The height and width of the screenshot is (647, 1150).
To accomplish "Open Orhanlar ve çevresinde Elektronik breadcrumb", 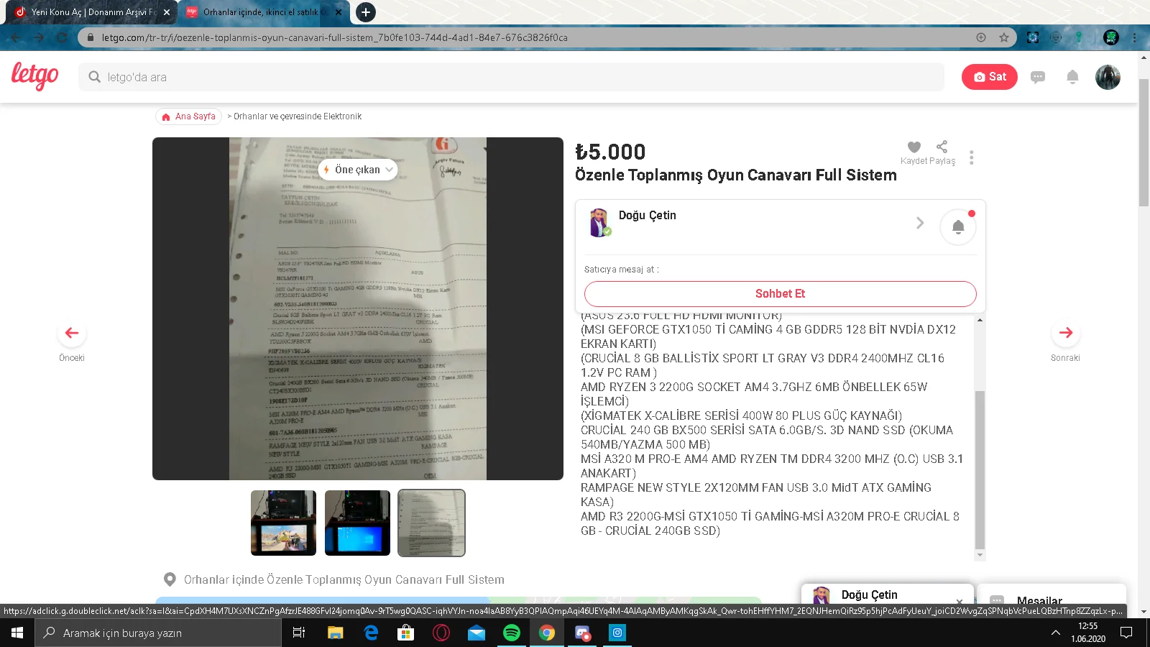I will [x=298, y=116].
